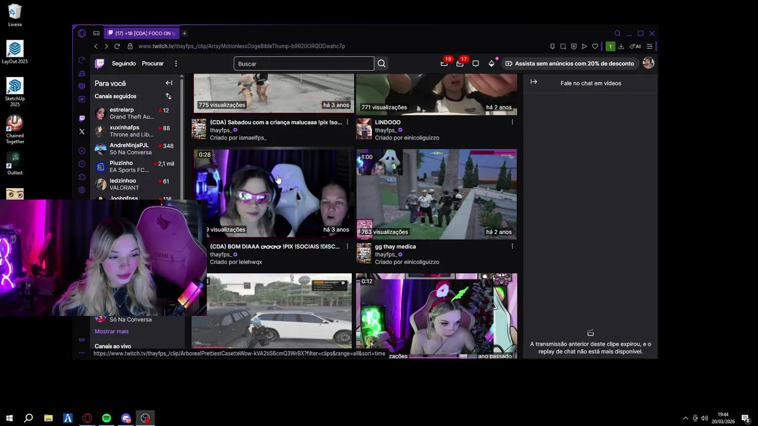
Task: Open options for LINDOOO clip
Action: coord(512,122)
